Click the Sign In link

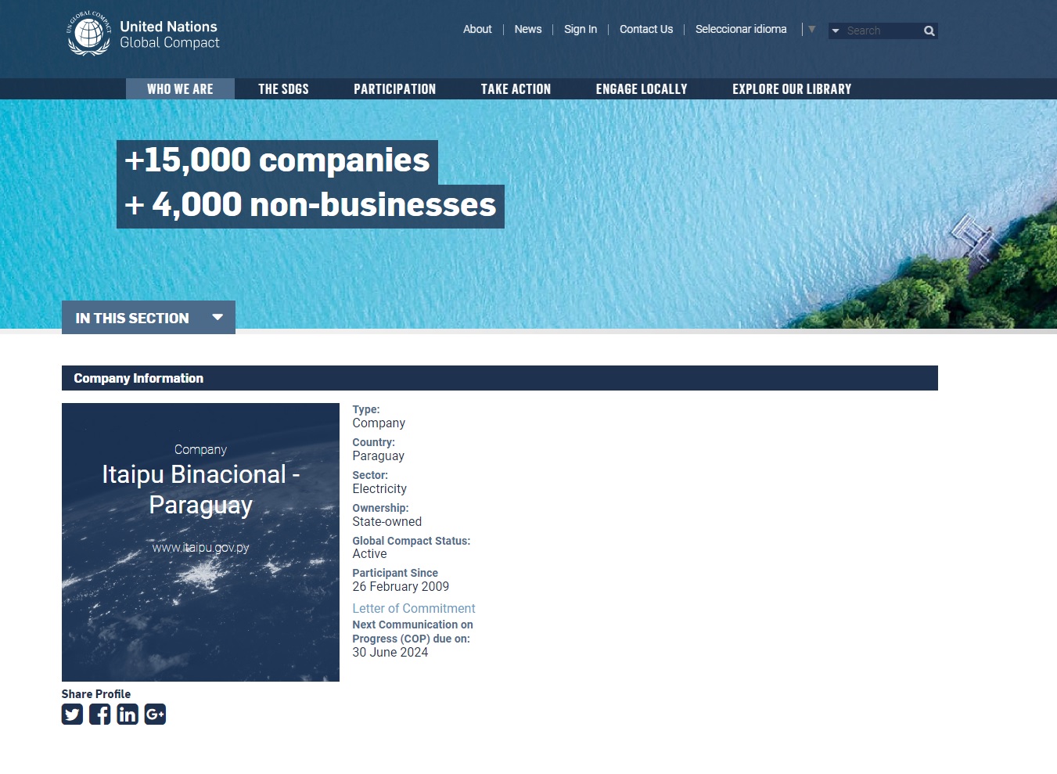[581, 29]
